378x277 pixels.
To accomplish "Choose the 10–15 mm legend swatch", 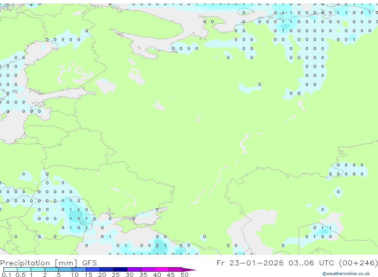I will (x=79, y=269).
